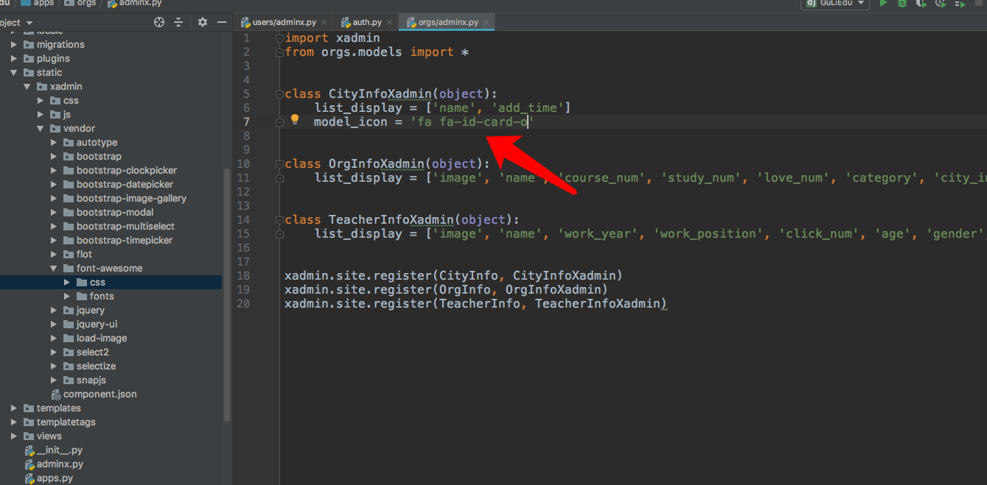The width and height of the screenshot is (987, 485).
Task: Place cursor in 'fa fa-id-card-o' string
Action: point(472,122)
